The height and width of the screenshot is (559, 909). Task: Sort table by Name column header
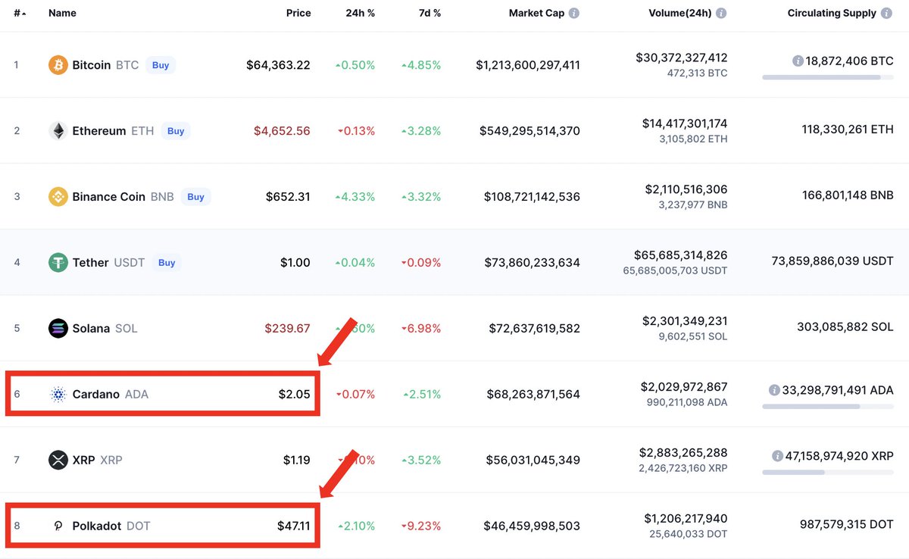click(x=62, y=14)
